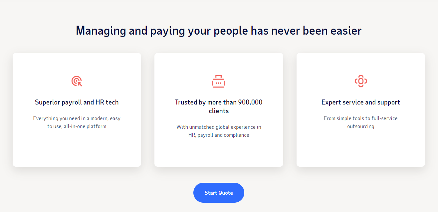Click the word "people" in the main headline
Screen dimensions: 438x212
coord(231,31)
